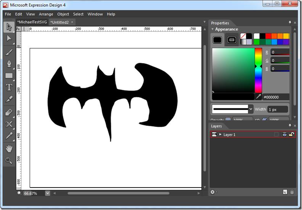302x210 pixels.
Task: Open the View menu
Action: point(31,14)
